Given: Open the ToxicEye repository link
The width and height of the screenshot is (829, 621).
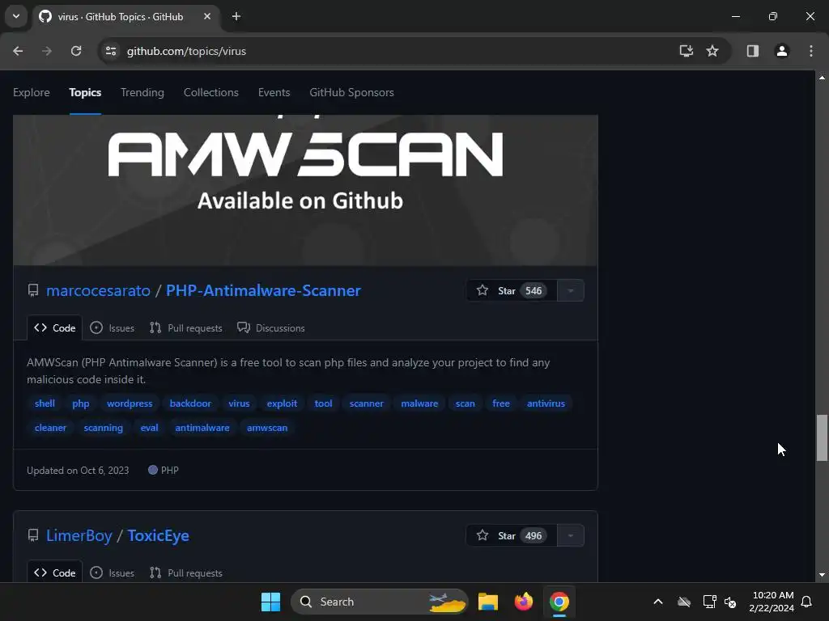Looking at the screenshot, I should 158,535.
